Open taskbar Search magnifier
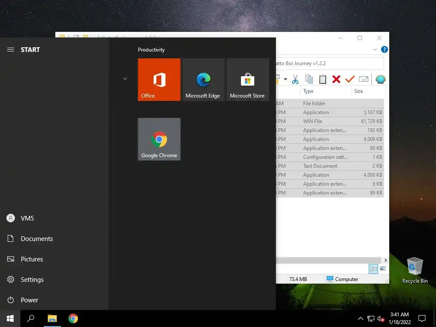 [x=31, y=318]
